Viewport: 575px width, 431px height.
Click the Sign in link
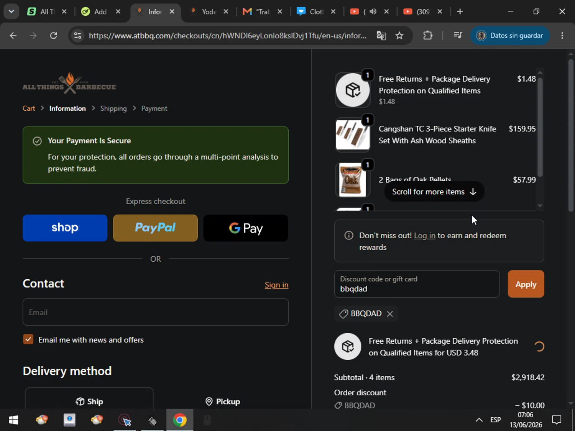click(276, 285)
